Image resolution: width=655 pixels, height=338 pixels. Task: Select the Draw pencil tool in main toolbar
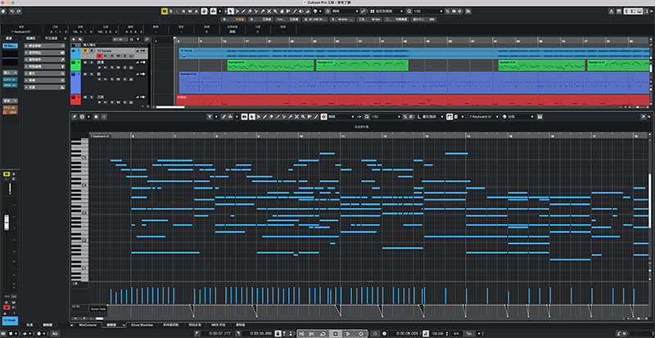[x=243, y=11]
